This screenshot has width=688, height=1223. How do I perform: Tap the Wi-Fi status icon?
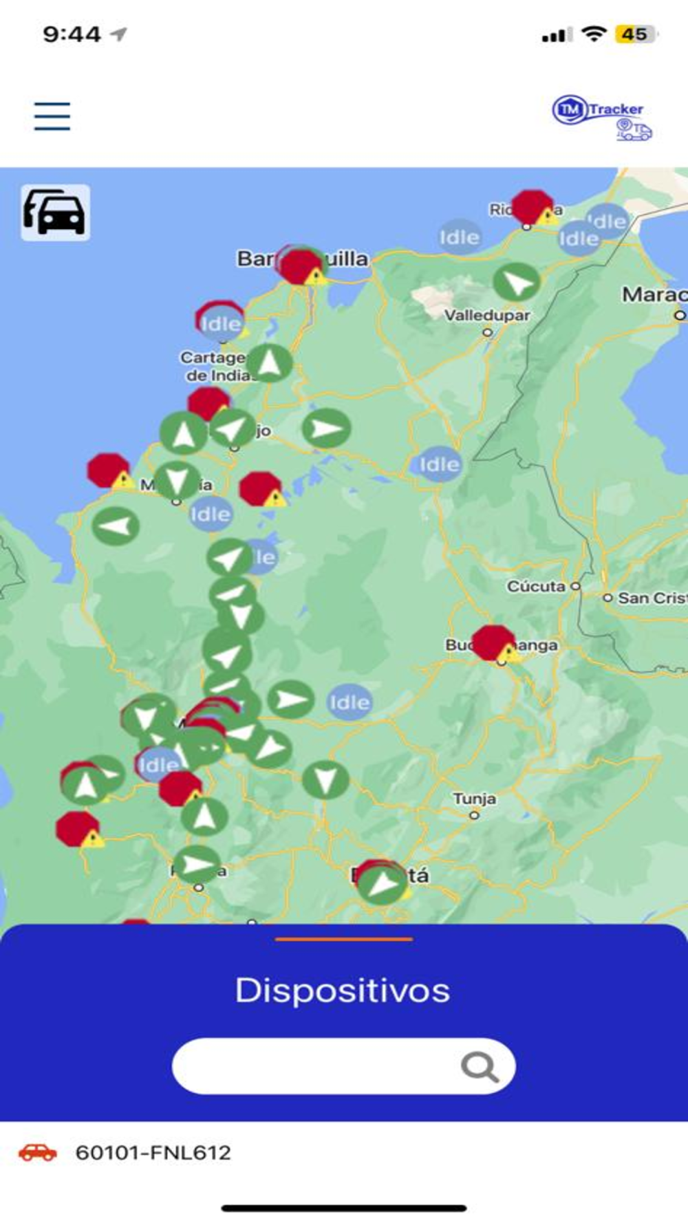594,34
